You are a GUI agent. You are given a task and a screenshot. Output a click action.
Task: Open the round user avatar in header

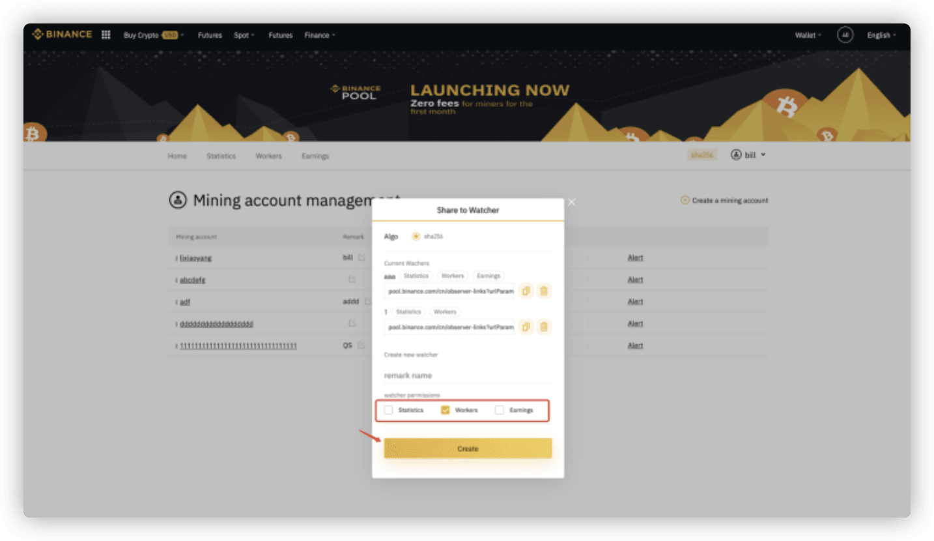[x=845, y=35]
